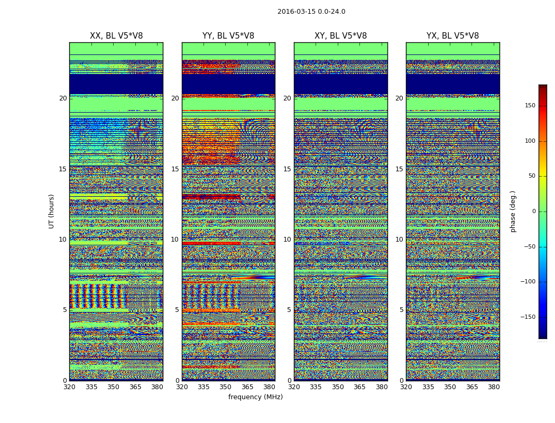The width and height of the screenshot is (555, 423).
Task: Select the 'XX, BL V5*V8' panel title
Action: [116, 36]
